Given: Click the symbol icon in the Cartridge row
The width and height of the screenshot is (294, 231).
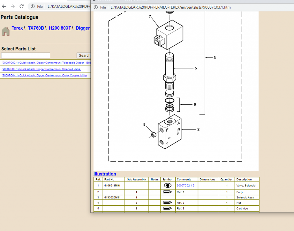Looking at the screenshot, I should tap(167, 208).
